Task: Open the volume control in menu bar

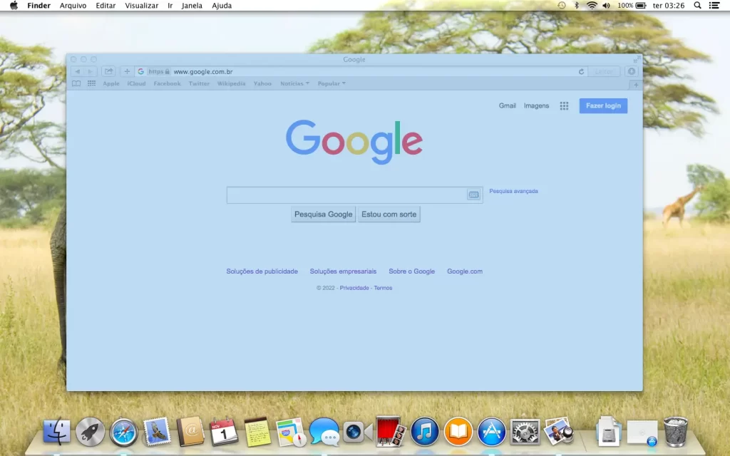Action: (606, 6)
